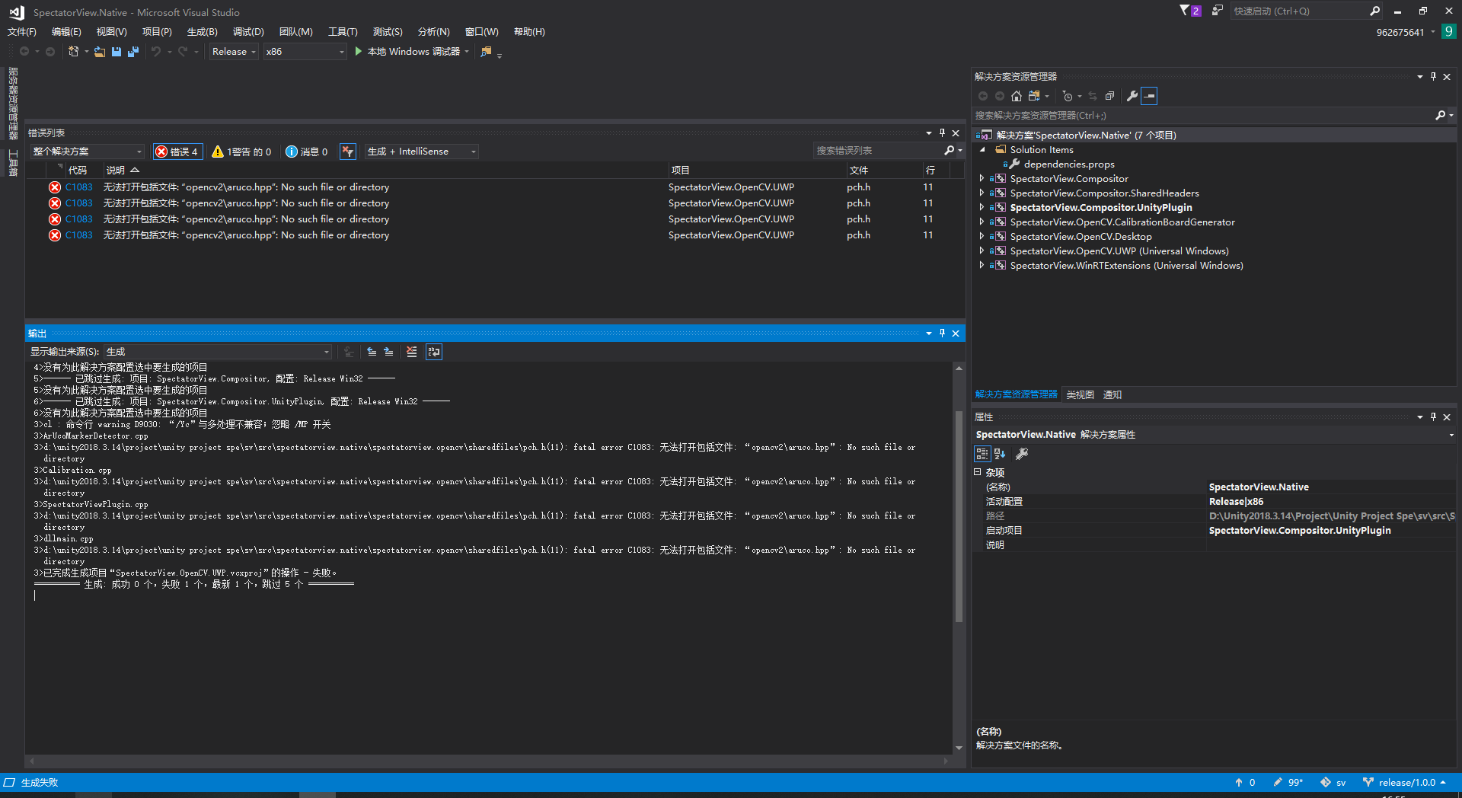This screenshot has width=1462, height=798.
Task: Expand the SpectatorView.OpenCV.Desktop project node
Action: point(982,236)
